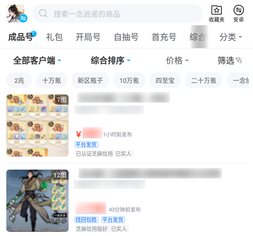Viewport: 253px width, 236px height.
Task: Open the 筛选 filter icon
Action: pyautogui.click(x=239, y=60)
